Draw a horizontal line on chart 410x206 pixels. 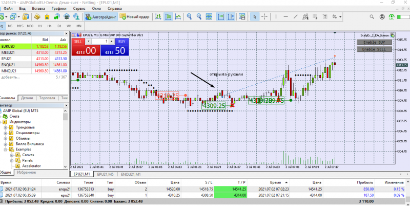[x=286, y=17]
